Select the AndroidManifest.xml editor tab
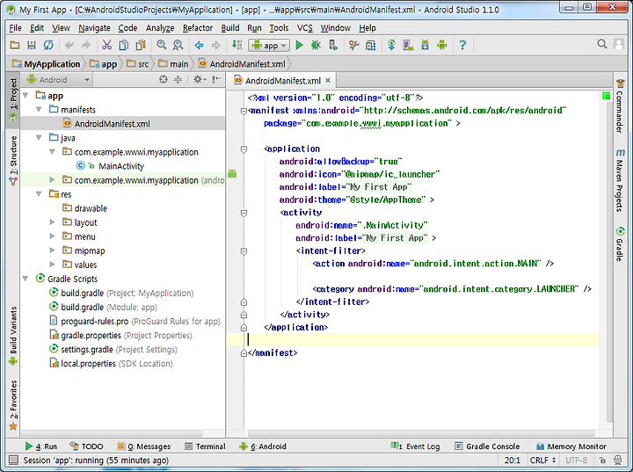 [x=282, y=81]
